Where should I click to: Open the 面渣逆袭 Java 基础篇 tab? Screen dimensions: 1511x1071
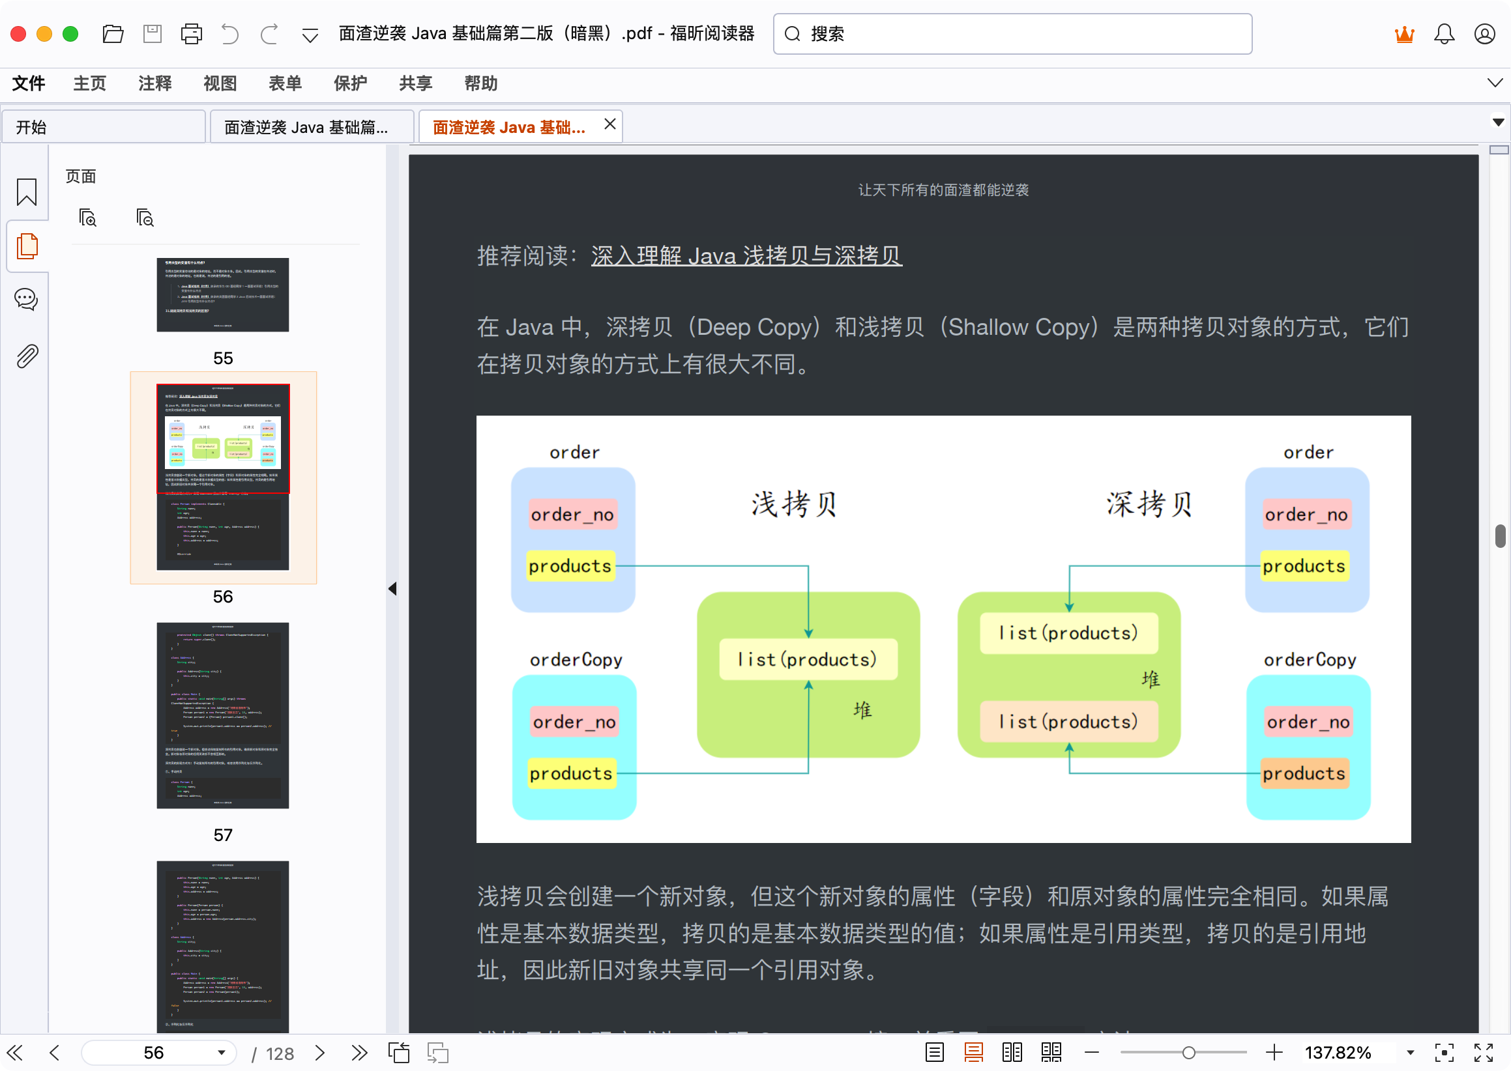(x=308, y=126)
